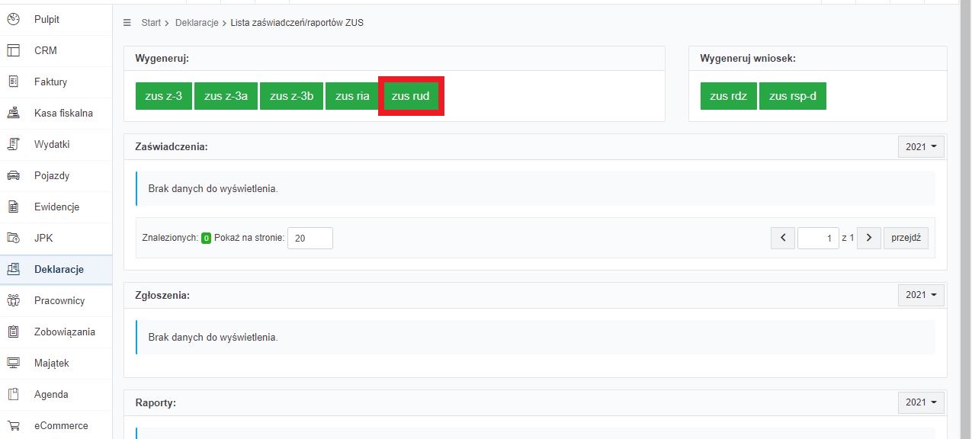Viewport: 972px width, 439px height.
Task: Click the page number input field
Action: pyautogui.click(x=818, y=238)
